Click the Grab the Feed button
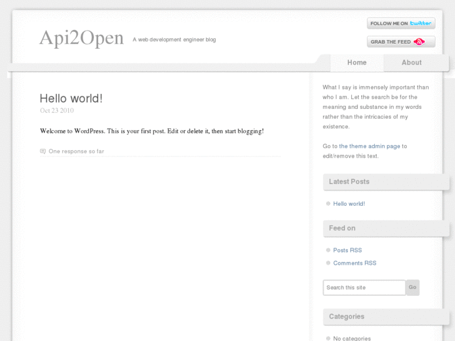Viewport: 455px width, 341px height. (x=401, y=41)
